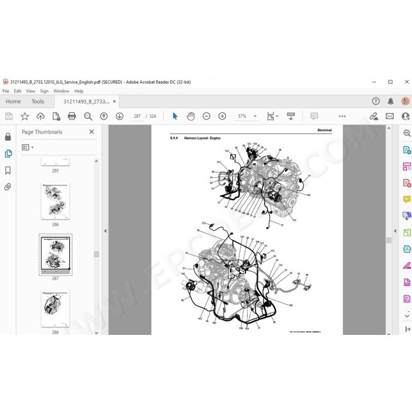The height and width of the screenshot is (412, 412).
Task: Open the File menu
Action: point(6,91)
